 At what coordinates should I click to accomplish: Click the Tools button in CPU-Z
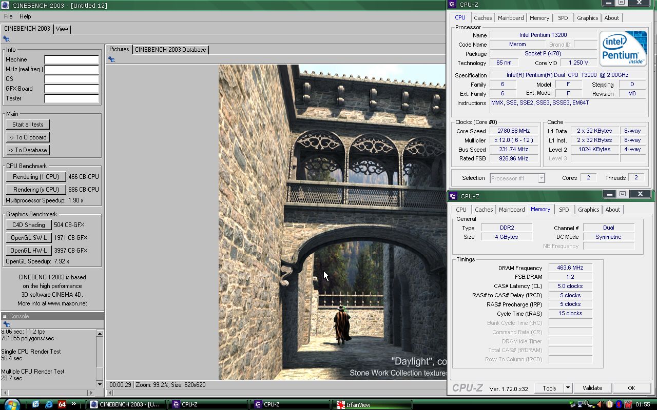point(549,388)
